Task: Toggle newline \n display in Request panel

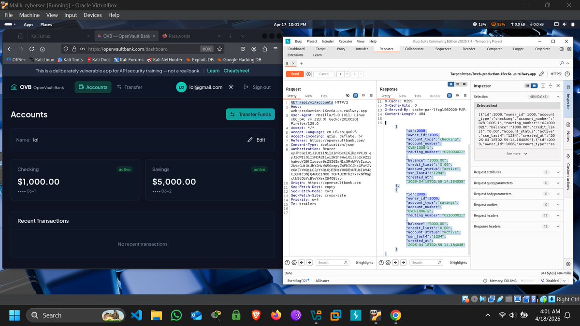Action: coord(363,96)
